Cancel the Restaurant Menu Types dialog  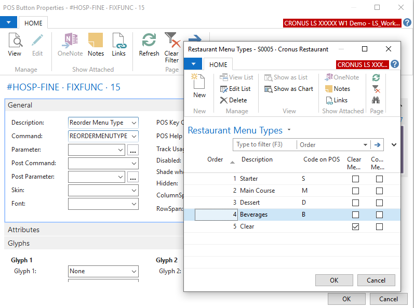point(376,280)
